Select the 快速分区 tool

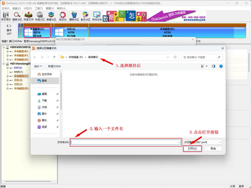[40, 16]
